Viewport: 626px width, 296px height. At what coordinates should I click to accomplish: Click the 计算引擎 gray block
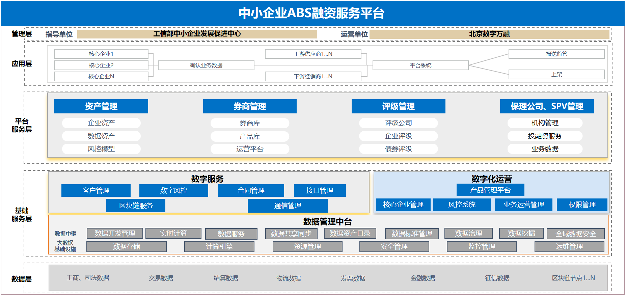pos(219,246)
